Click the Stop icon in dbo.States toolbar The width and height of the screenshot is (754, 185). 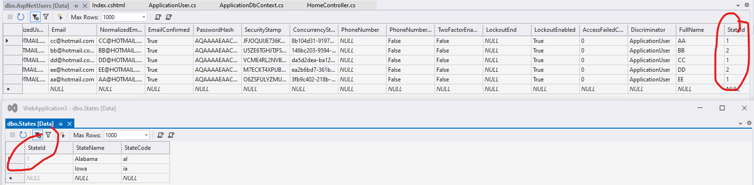(x=12, y=135)
